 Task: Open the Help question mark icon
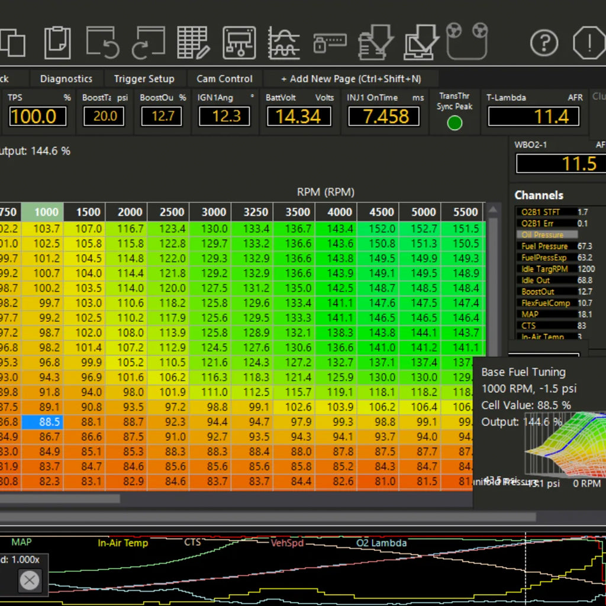544,43
